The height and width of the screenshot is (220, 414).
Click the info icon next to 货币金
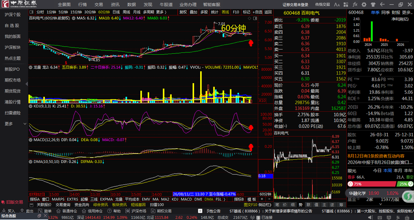361,70
